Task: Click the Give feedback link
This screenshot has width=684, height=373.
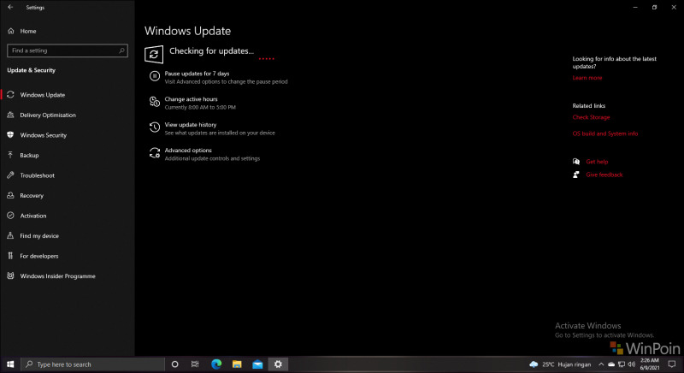Action: [604, 175]
